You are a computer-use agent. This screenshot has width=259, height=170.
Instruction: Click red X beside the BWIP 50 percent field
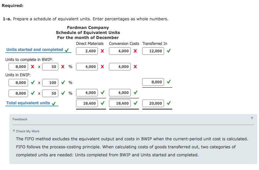click(63, 66)
